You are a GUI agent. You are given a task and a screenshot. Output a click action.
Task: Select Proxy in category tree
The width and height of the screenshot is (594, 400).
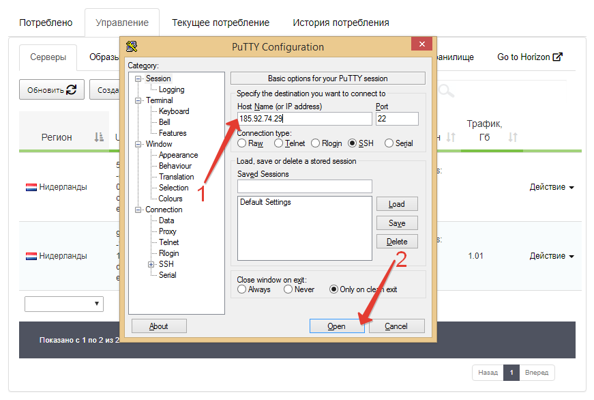pyautogui.click(x=168, y=231)
